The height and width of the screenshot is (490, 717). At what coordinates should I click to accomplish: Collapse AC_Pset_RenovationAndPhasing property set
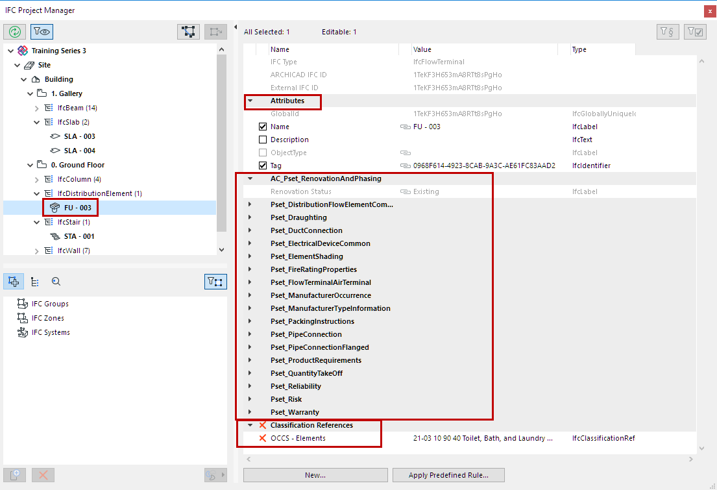250,178
